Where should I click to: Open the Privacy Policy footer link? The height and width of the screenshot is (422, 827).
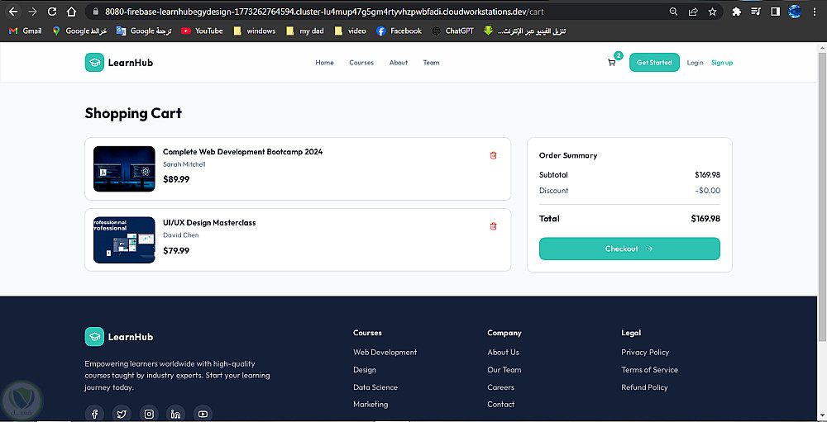645,352
